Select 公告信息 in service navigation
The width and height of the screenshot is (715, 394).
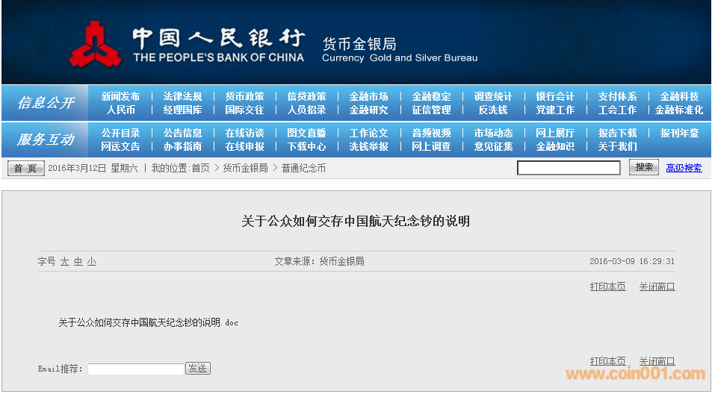pyautogui.click(x=182, y=134)
